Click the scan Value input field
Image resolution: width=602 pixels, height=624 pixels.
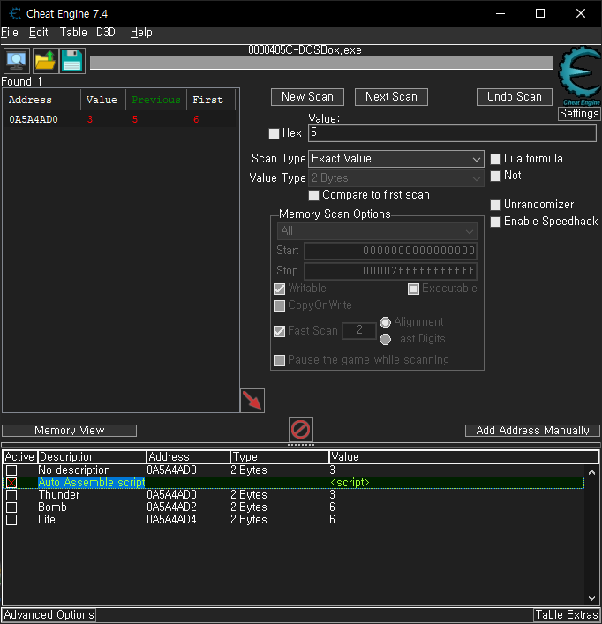tap(452, 133)
